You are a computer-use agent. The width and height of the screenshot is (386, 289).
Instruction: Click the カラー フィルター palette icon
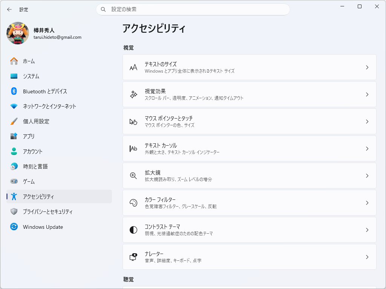click(133, 203)
